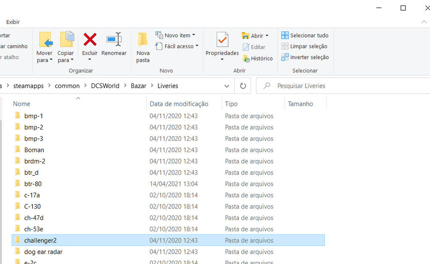This screenshot has height=264, width=430.
Task: Click the navigation pane scrollbar
Action: tap(1, 192)
